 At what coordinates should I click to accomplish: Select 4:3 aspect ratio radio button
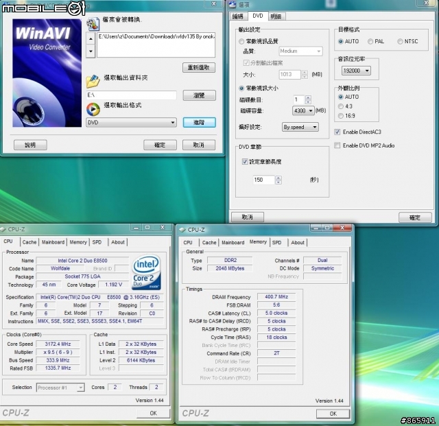click(341, 106)
